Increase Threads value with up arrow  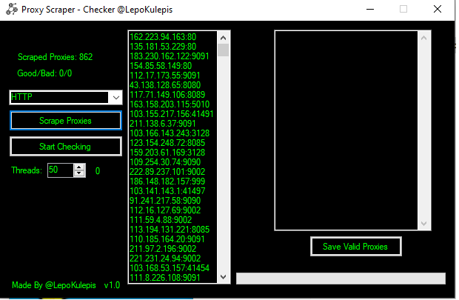[79, 167]
